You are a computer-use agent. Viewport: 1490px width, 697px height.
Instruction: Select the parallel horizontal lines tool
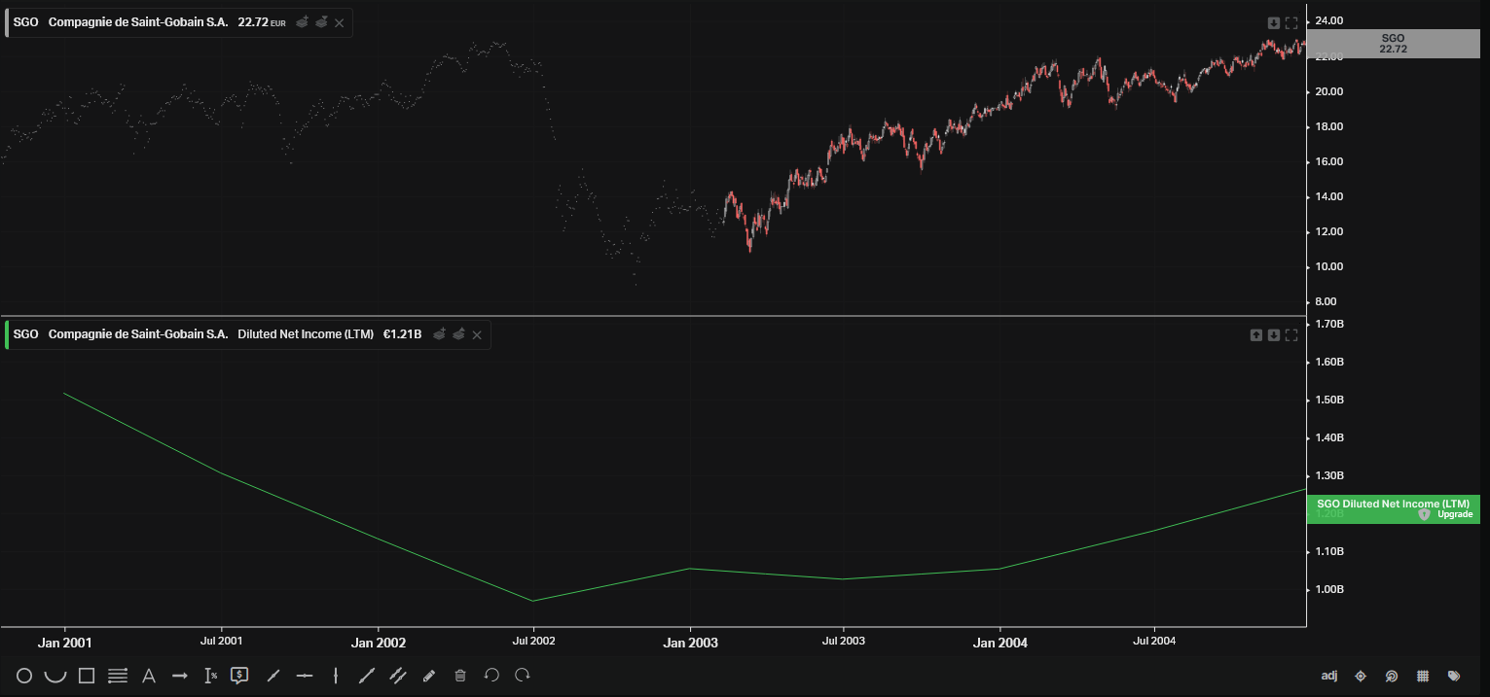(118, 676)
